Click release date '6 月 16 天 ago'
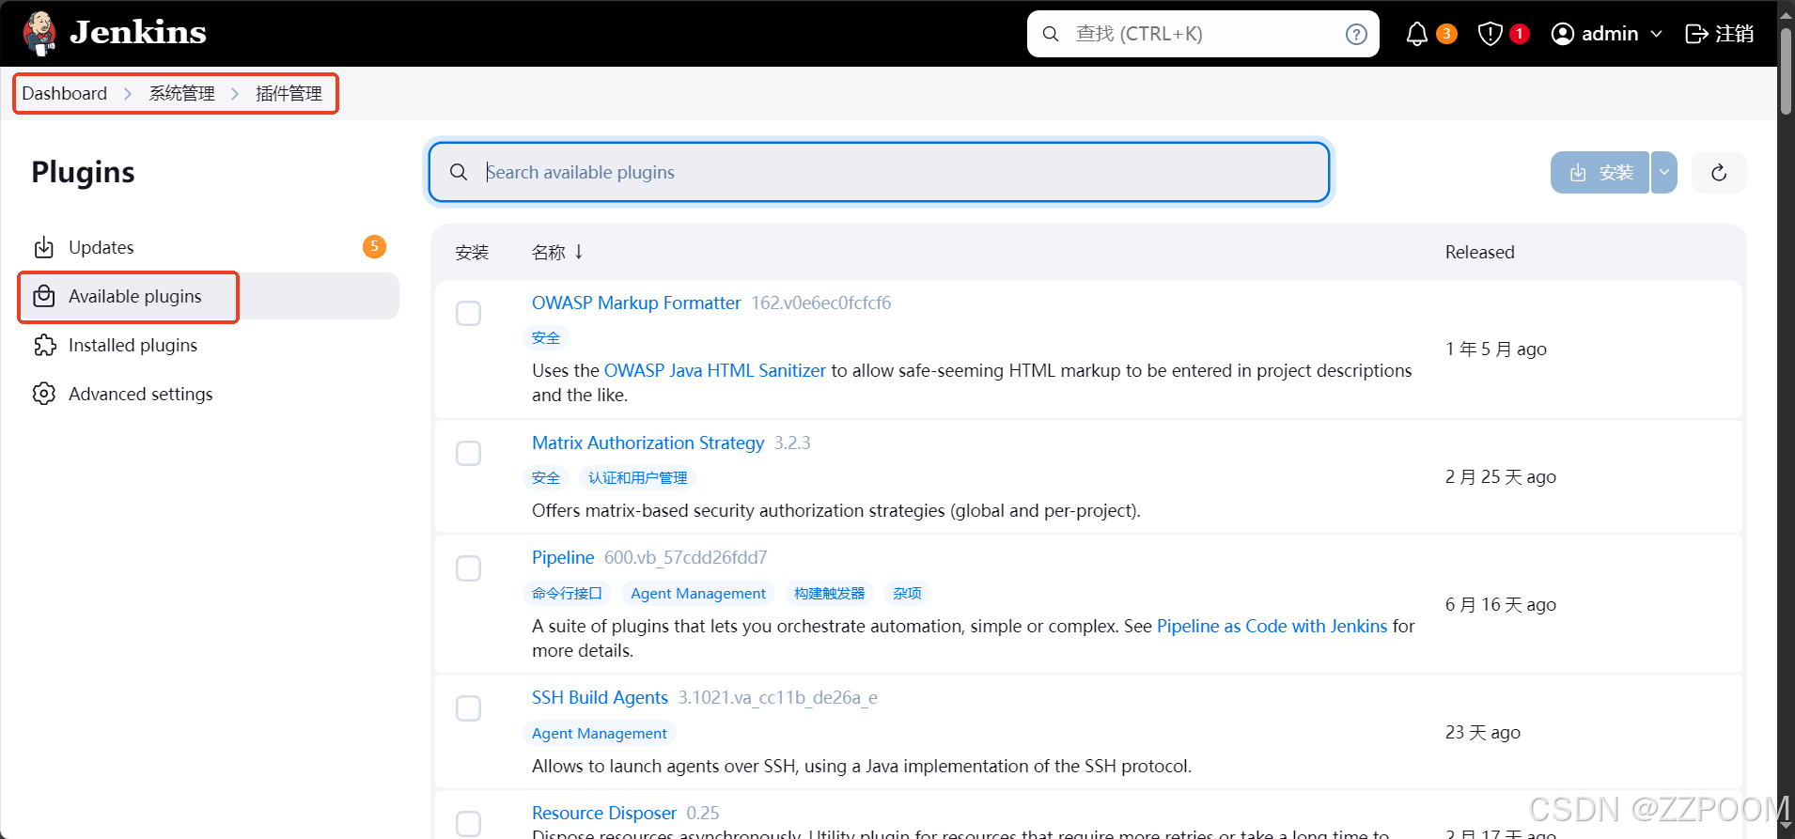The height and width of the screenshot is (839, 1795). [x=1501, y=604]
